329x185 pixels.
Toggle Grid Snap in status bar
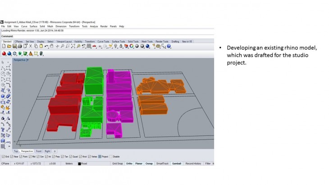coord(117,163)
